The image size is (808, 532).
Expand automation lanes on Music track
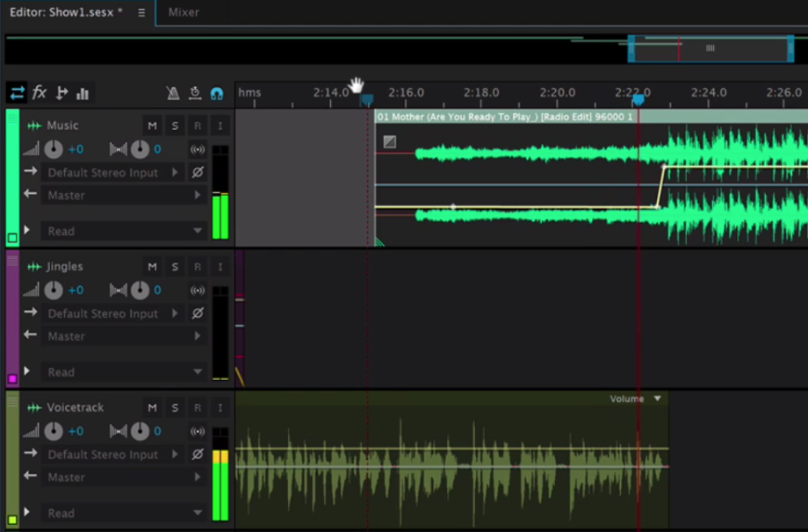tap(27, 230)
